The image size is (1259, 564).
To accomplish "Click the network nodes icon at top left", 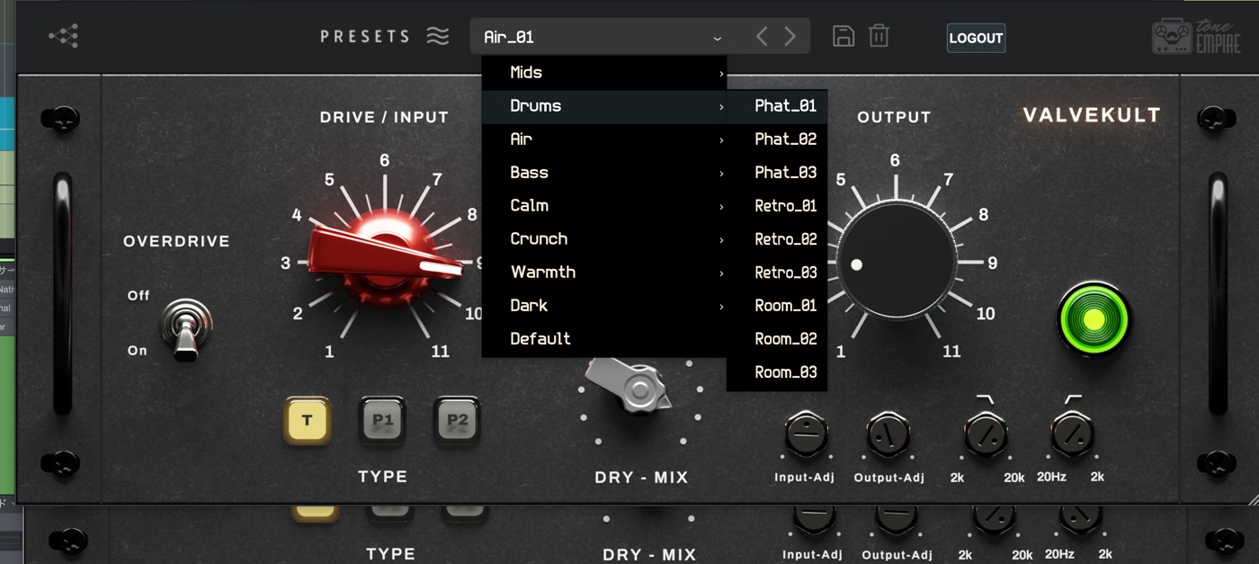I will 63,36.
